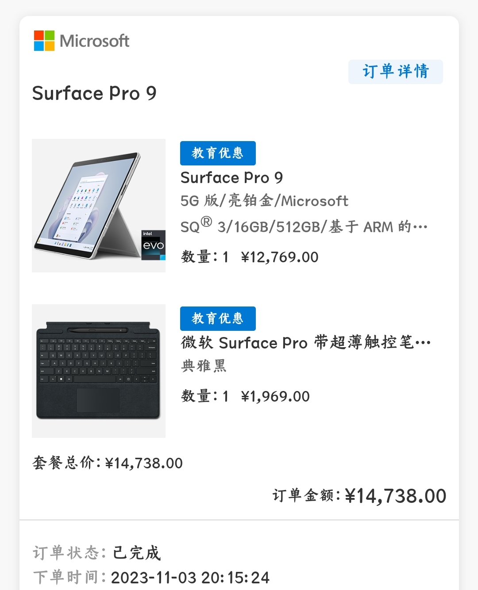Expand the truncated ARM spec description

(420, 226)
